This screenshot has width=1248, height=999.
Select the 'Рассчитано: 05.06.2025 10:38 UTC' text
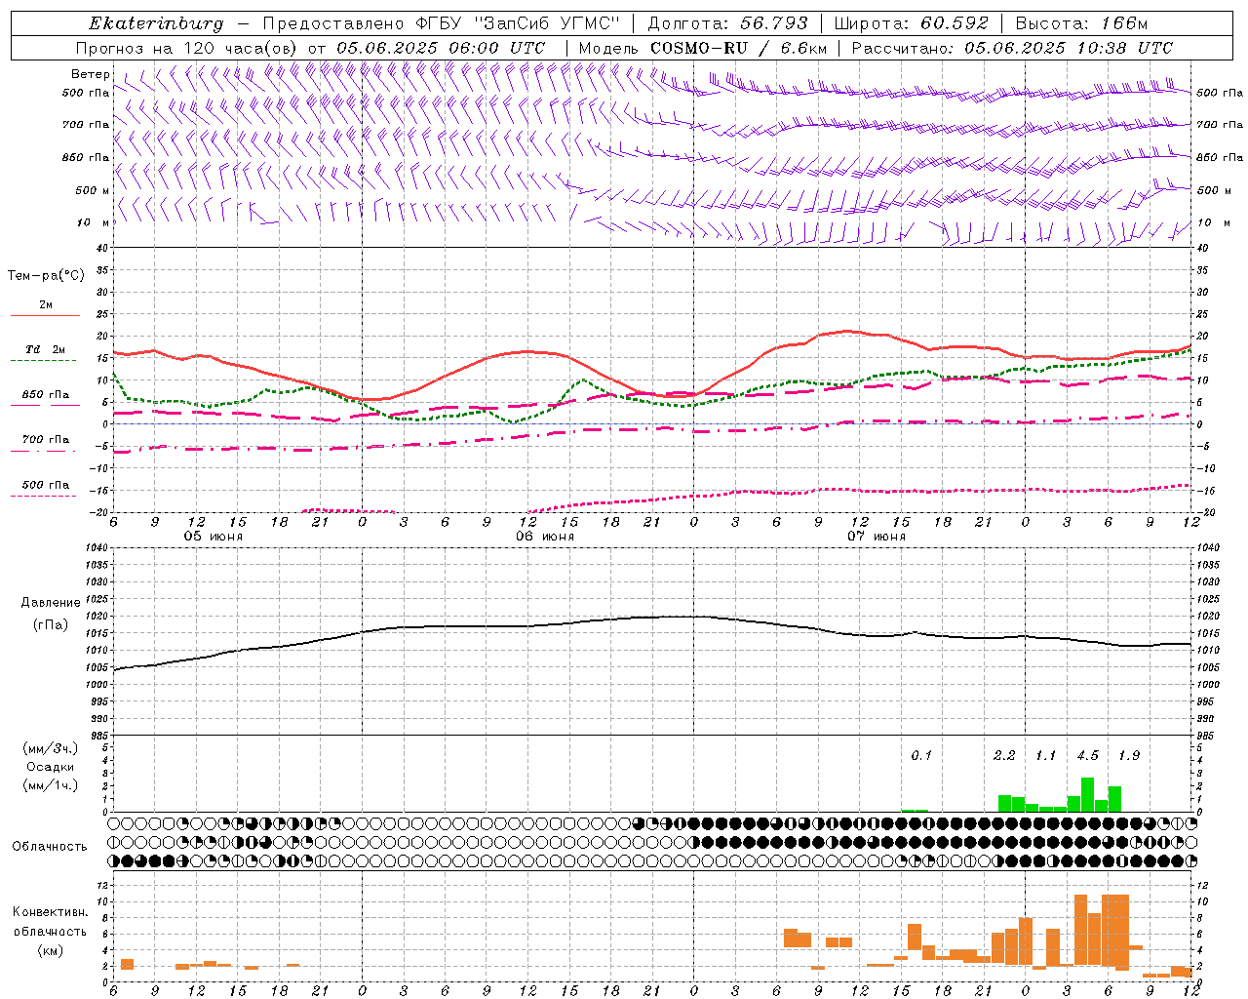1012,48
